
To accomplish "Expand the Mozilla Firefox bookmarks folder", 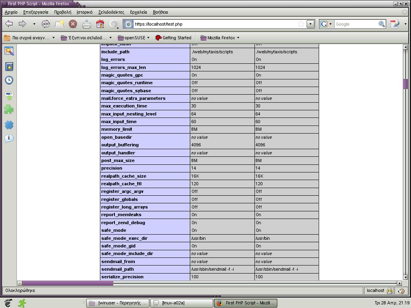I will click(x=220, y=38).
